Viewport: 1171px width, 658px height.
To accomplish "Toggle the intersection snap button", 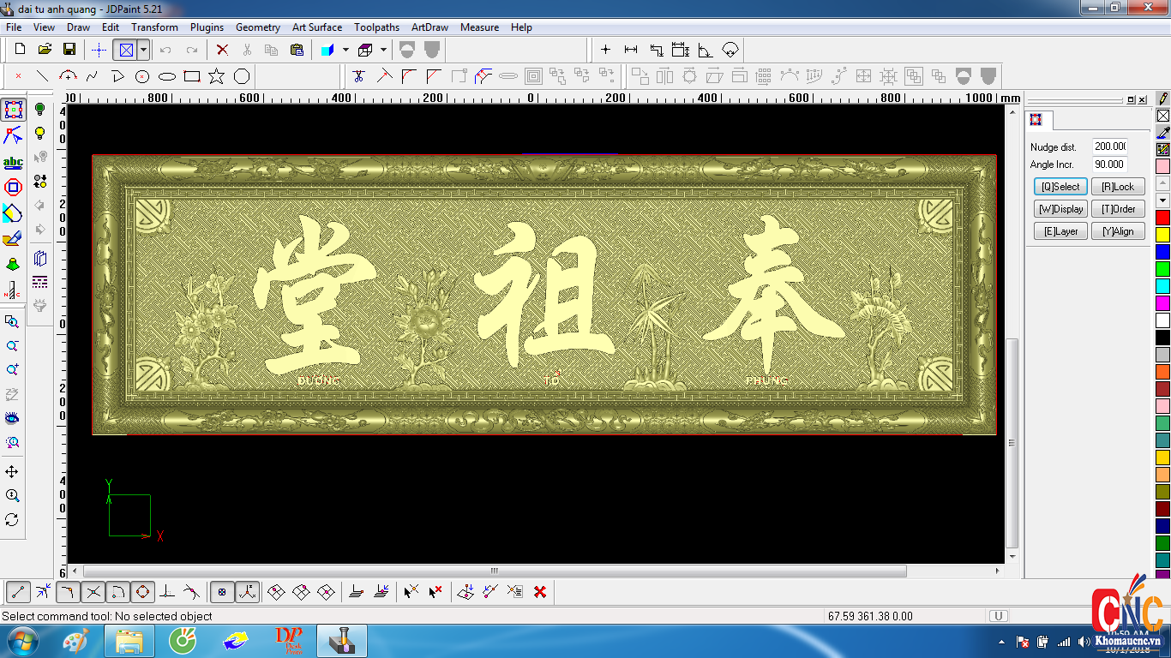I will [x=93, y=591].
